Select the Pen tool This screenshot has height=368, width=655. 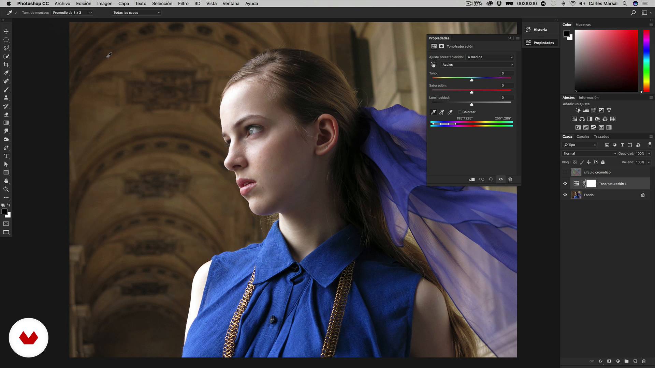coord(6,148)
